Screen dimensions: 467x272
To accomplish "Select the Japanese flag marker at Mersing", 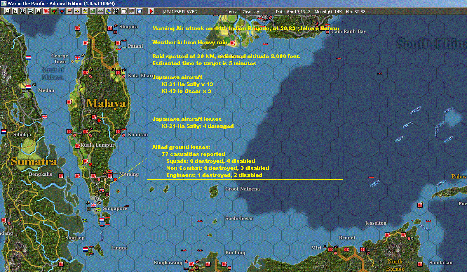I will tap(110, 176).
